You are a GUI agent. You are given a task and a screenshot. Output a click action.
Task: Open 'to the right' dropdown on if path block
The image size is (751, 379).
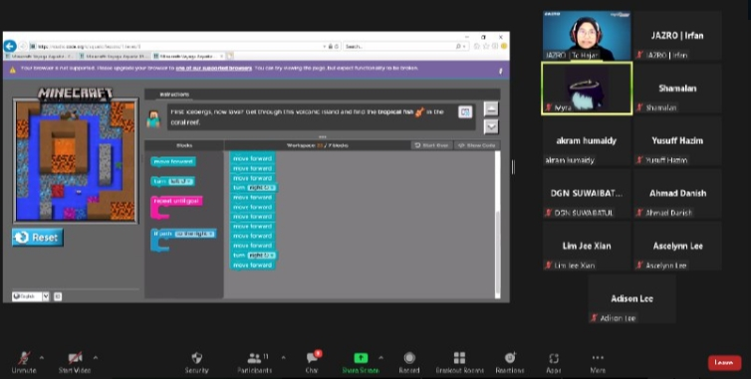pos(194,234)
